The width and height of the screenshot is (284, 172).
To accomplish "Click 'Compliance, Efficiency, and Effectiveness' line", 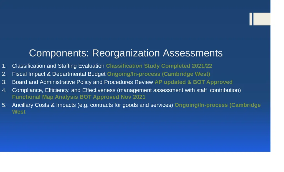I will tap(126, 90).
